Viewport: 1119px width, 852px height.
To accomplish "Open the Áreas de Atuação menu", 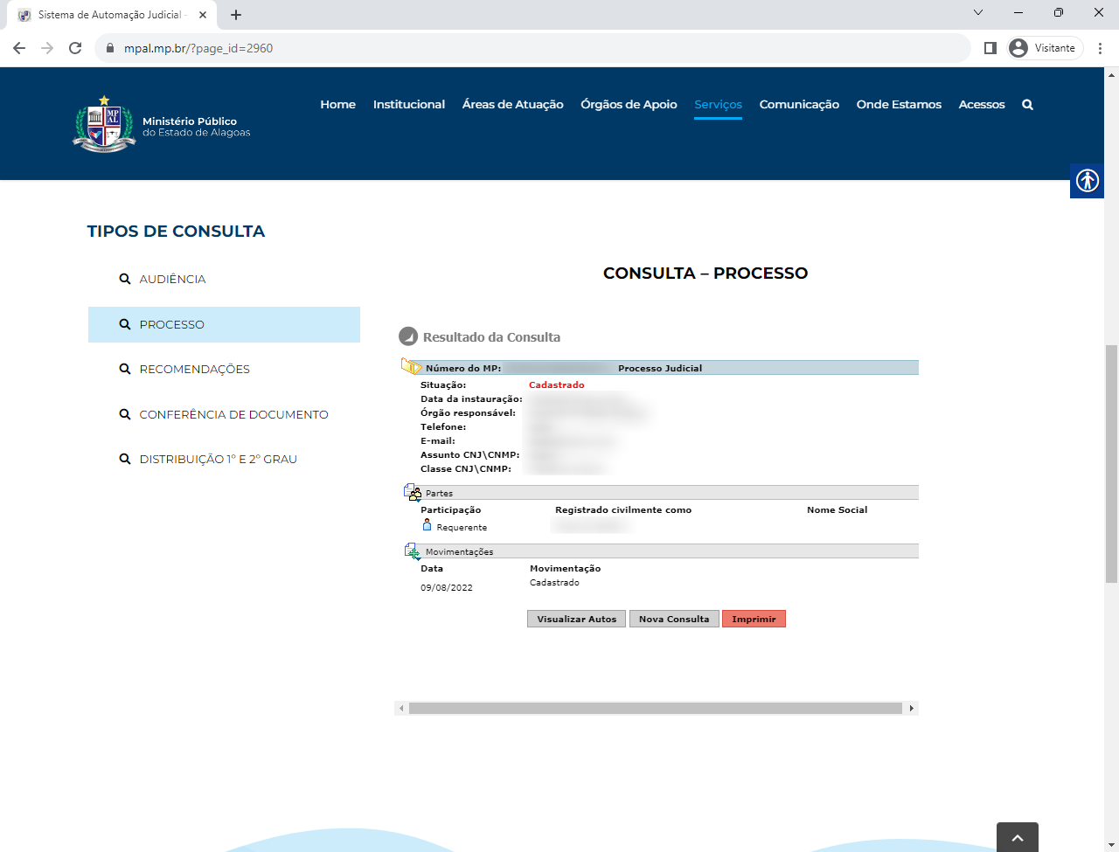I will (x=513, y=104).
